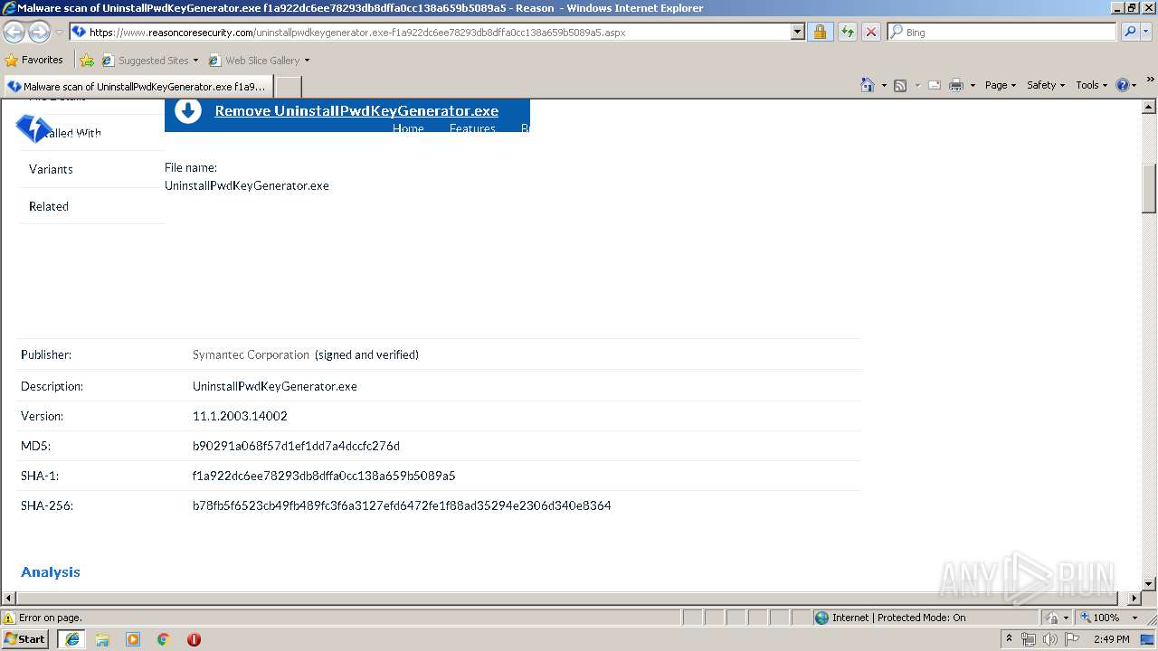Click Internet | Protected Mode: On text
Screen dimensions: 1158x651
click(x=898, y=618)
